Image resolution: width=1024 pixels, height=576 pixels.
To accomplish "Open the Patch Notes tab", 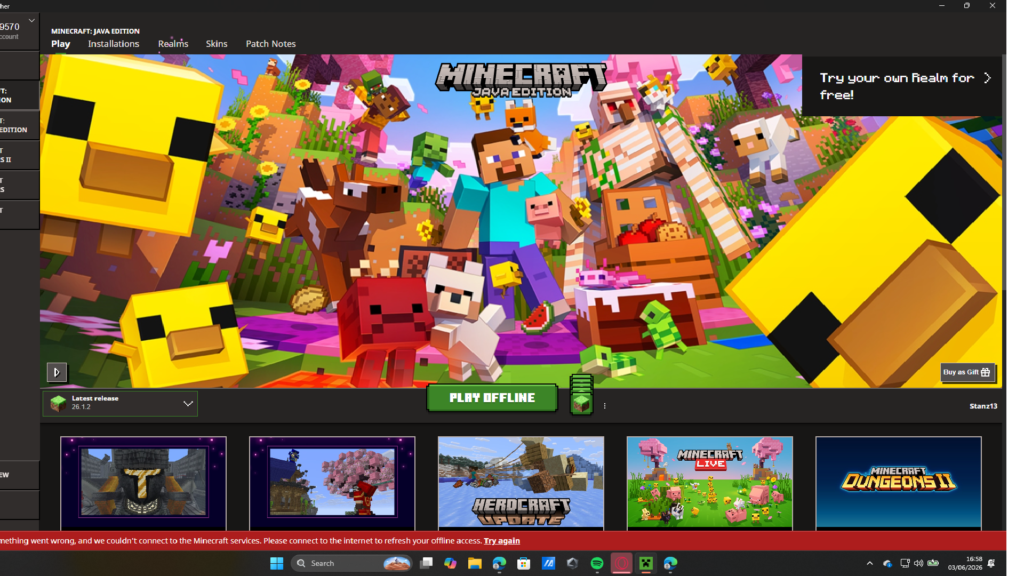I will pos(270,44).
